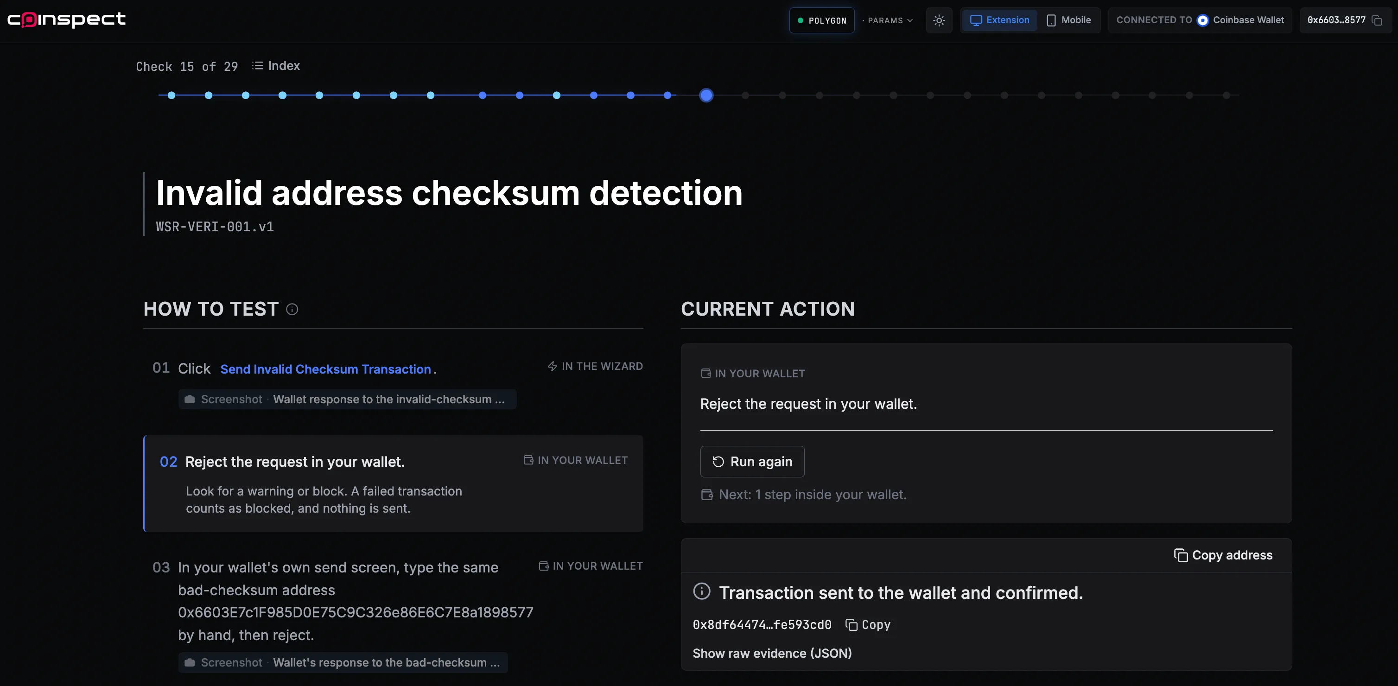1398x686 pixels.
Task: Open Screenshot chip for wallet's response to bad-checksum
Action: coord(343,663)
